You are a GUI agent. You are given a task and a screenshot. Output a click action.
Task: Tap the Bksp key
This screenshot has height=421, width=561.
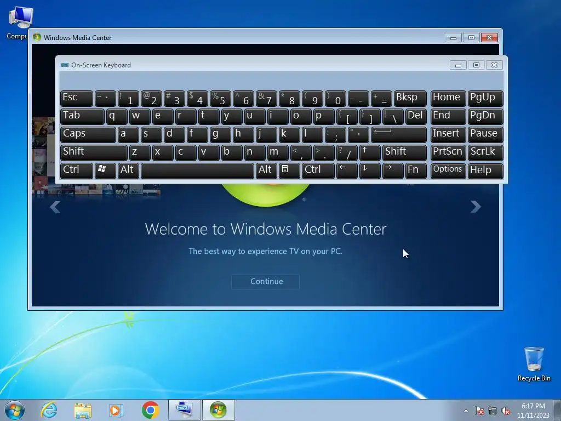tap(410, 99)
